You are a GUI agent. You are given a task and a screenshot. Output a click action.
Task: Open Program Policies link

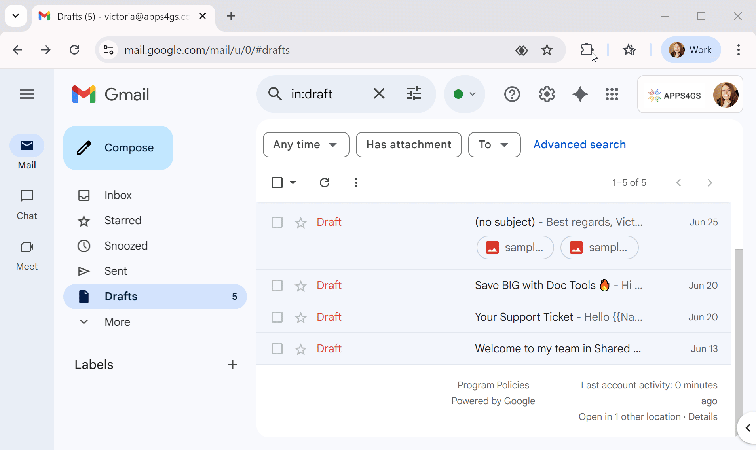(493, 385)
